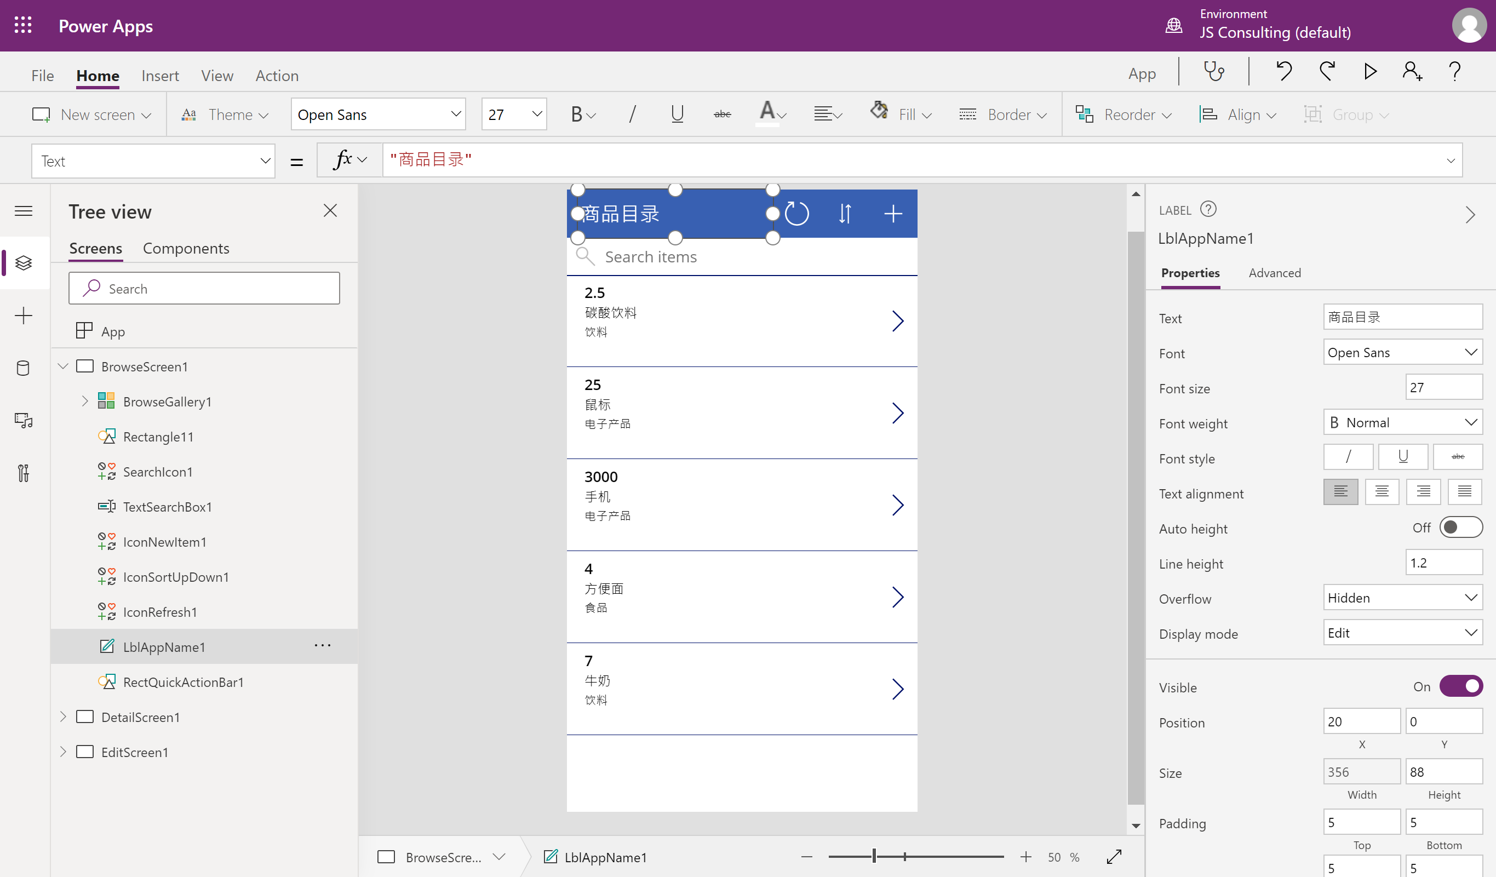
Task: Run the app with the play button
Action: (x=1369, y=71)
